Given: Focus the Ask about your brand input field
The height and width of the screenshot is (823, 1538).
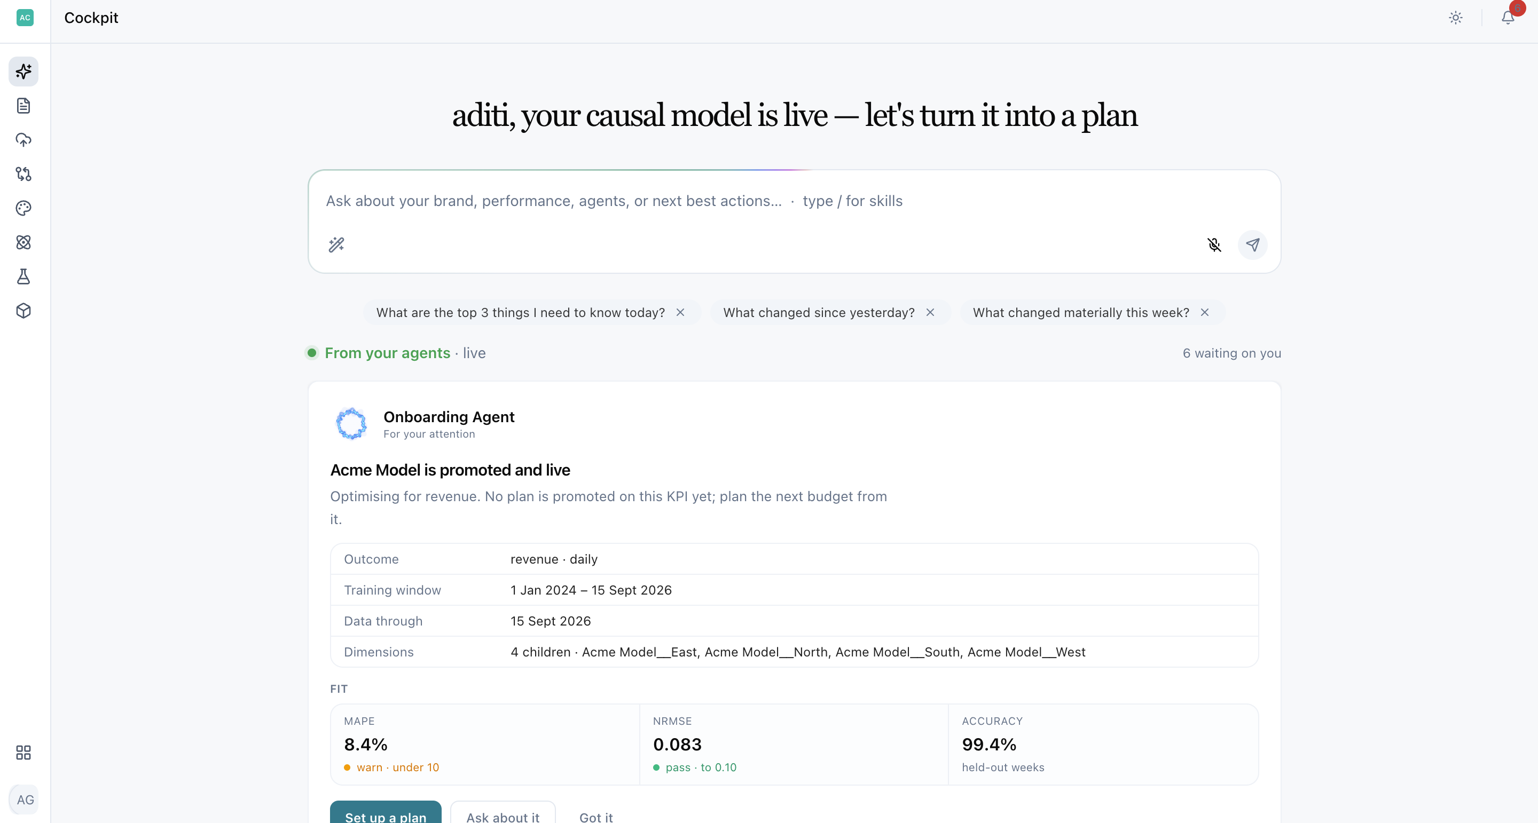Looking at the screenshot, I should coord(794,201).
